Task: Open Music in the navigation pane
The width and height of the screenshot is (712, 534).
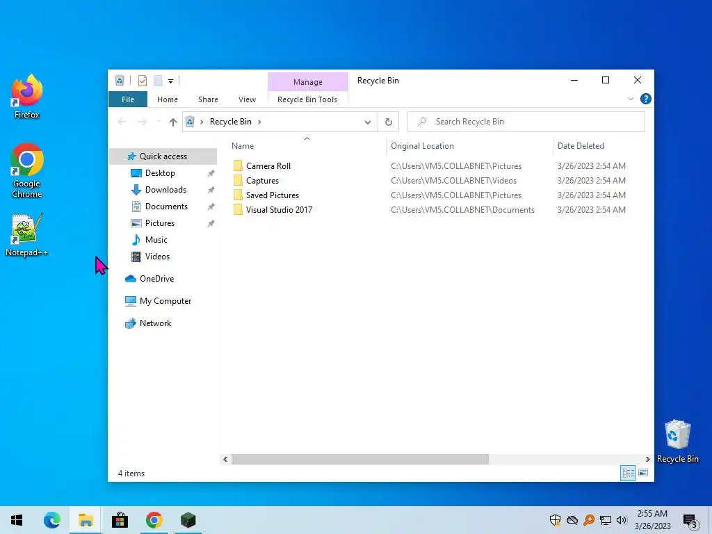Action: coord(156,240)
